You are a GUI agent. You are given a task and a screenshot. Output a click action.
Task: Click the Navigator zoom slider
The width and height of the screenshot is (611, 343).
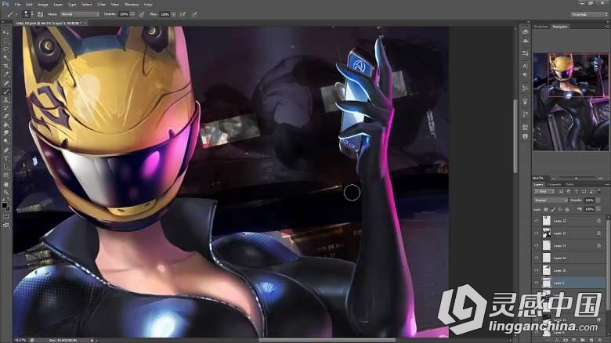point(576,178)
